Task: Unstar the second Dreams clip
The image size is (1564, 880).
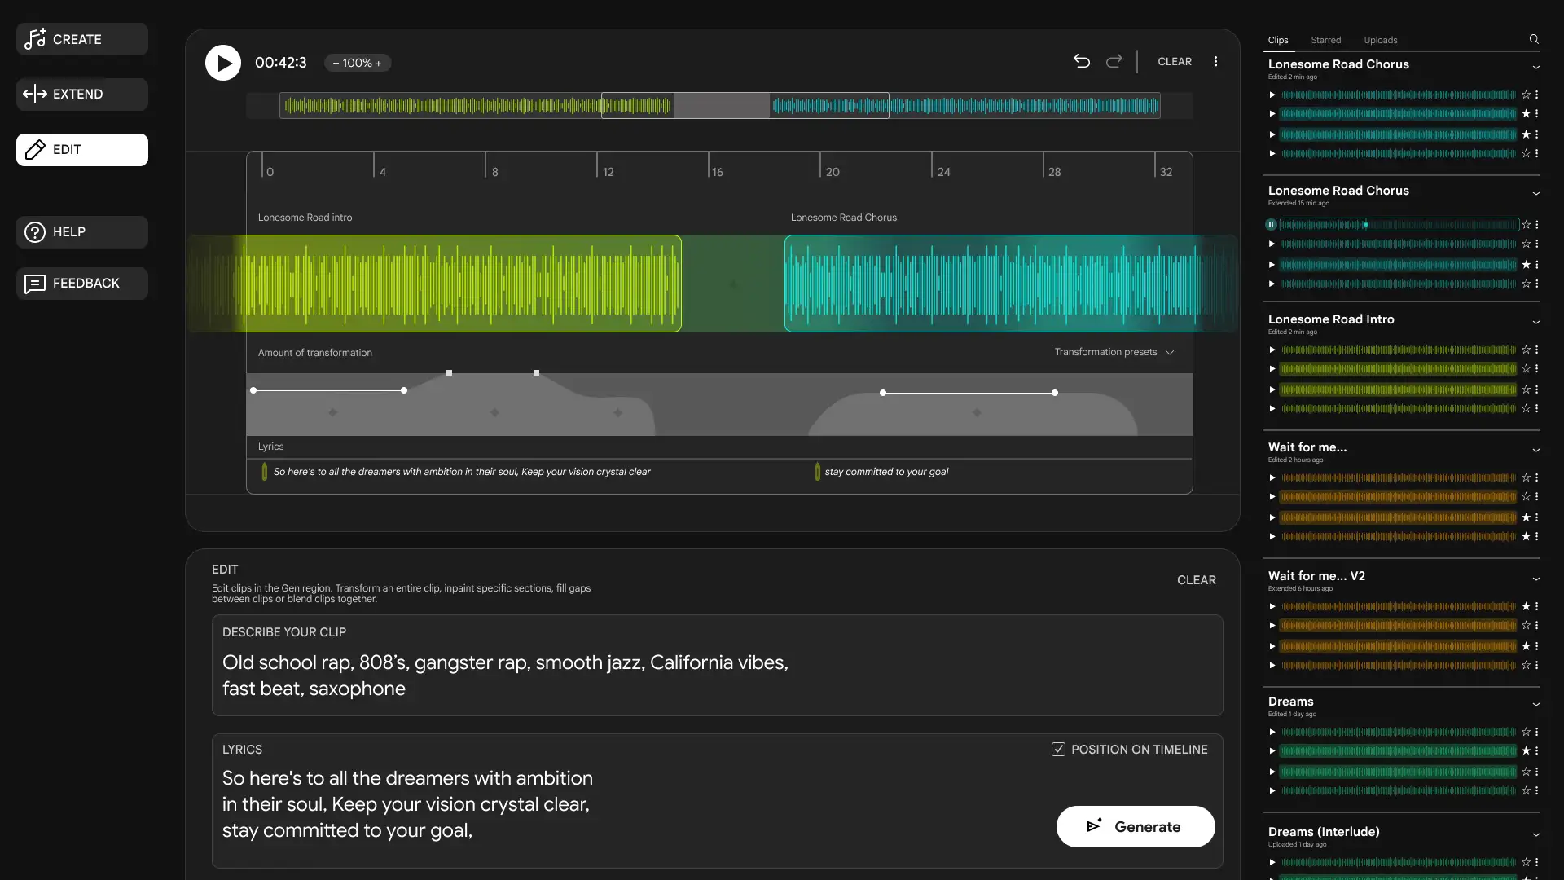Action: [1526, 751]
